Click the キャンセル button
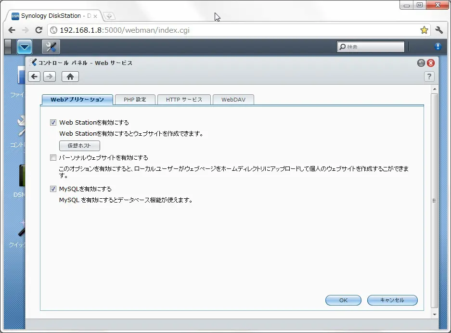Image resolution: width=451 pixels, height=333 pixels. [392, 300]
